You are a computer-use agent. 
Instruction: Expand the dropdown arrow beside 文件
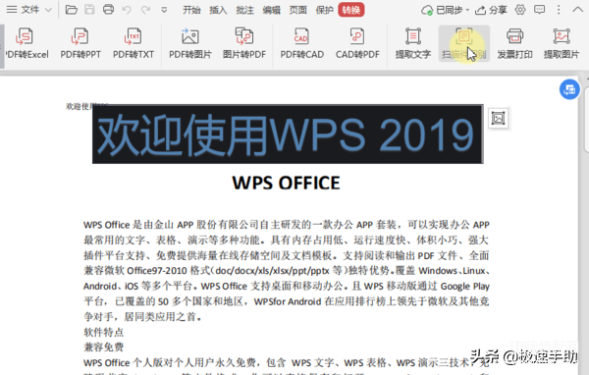pos(48,10)
